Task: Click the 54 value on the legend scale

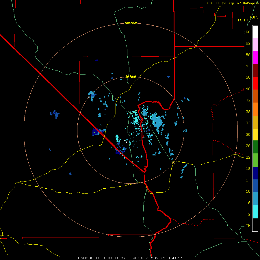Action: pos(248,66)
